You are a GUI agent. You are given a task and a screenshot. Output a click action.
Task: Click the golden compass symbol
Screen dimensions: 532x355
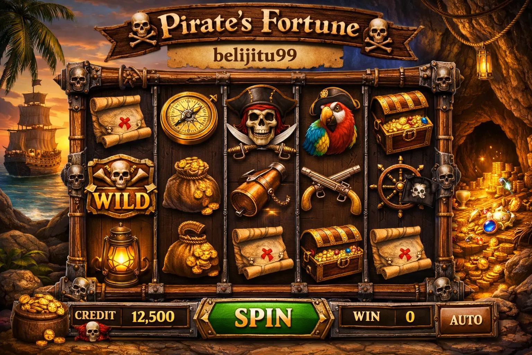click(x=189, y=118)
